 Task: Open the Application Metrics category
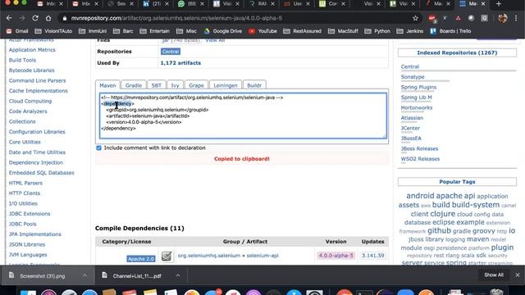(32, 50)
